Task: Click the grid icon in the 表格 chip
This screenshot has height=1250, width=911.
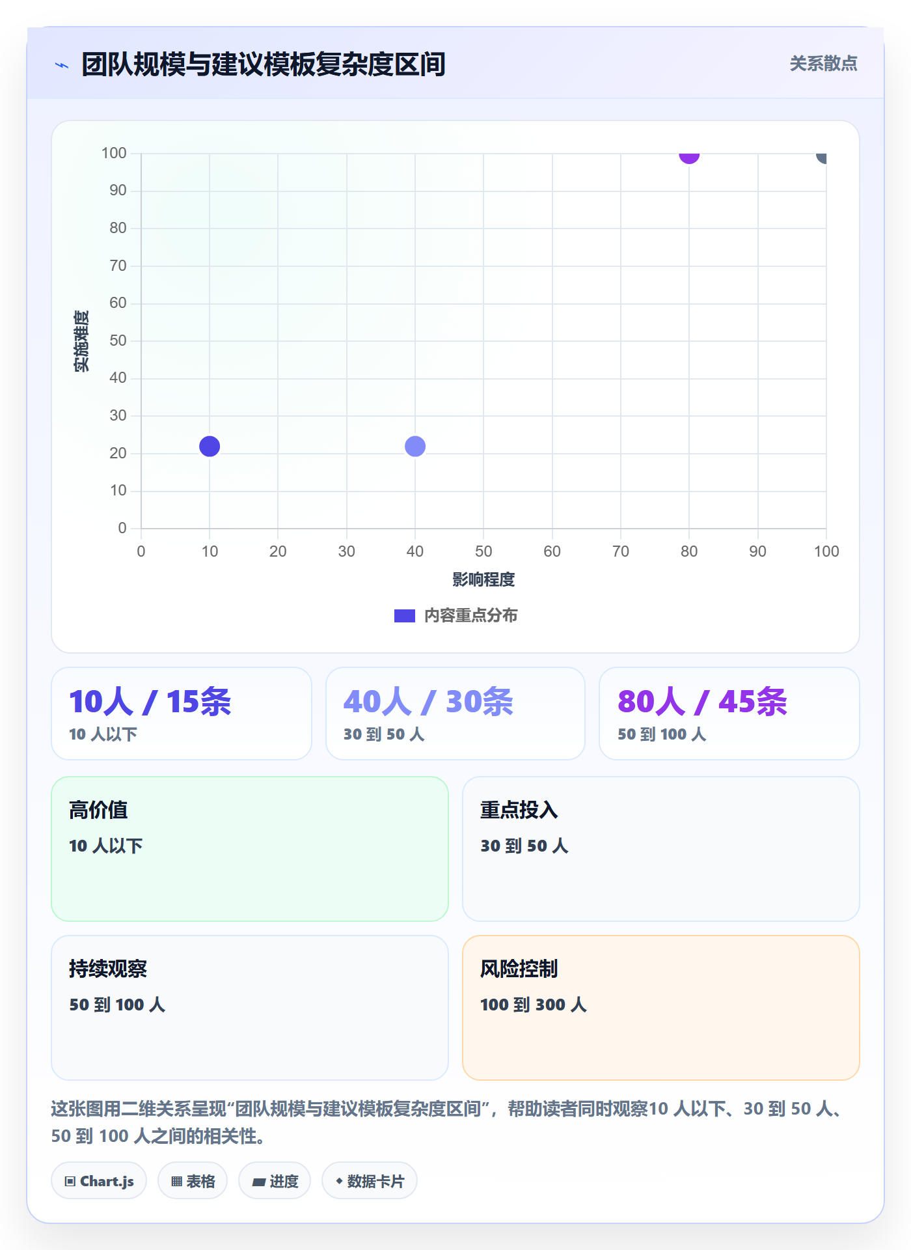Action: 177,1182
